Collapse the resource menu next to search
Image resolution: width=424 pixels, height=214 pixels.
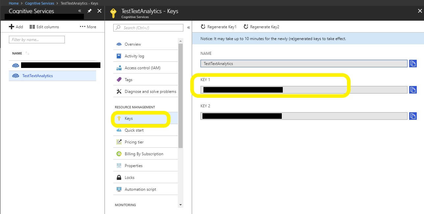coord(189,28)
